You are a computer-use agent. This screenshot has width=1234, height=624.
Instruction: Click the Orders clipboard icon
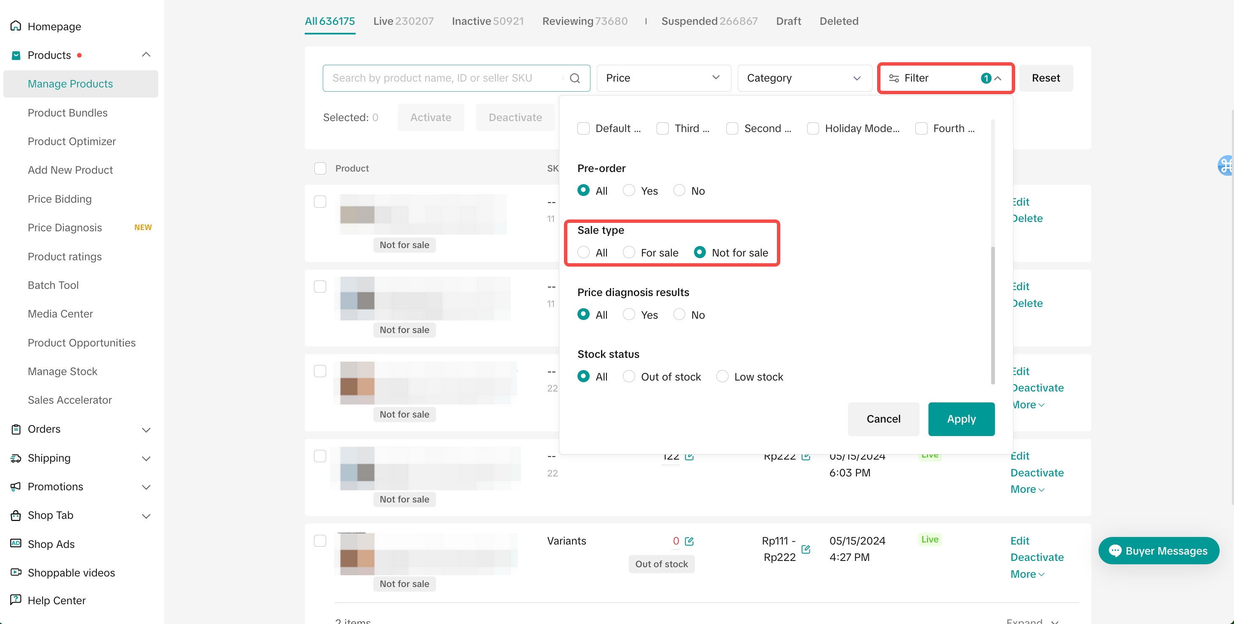pyautogui.click(x=16, y=429)
